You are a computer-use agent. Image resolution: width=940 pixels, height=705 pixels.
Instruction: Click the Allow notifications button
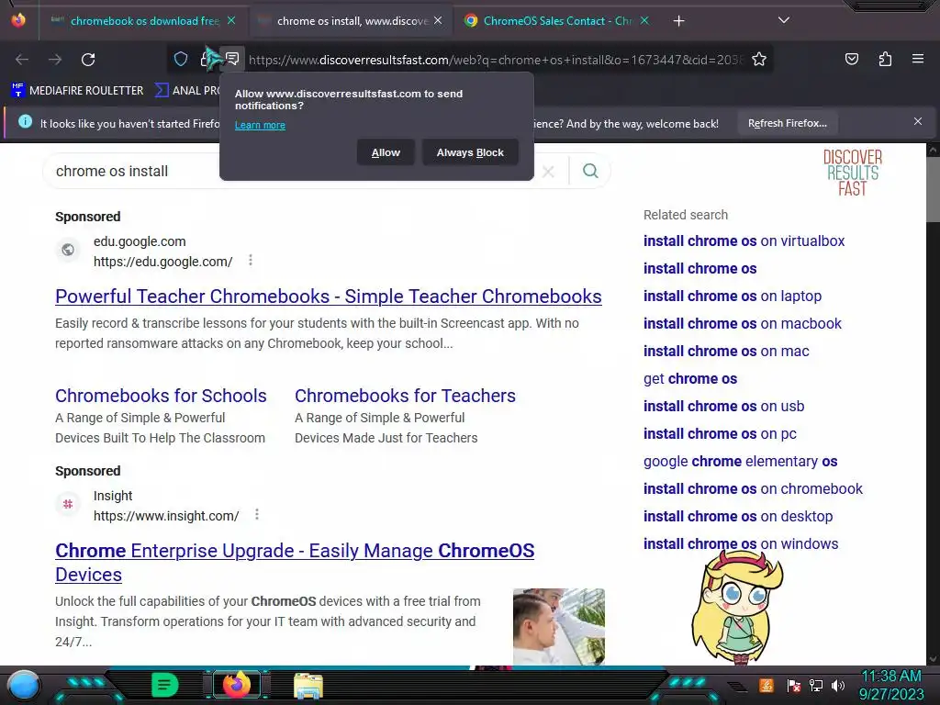(386, 153)
